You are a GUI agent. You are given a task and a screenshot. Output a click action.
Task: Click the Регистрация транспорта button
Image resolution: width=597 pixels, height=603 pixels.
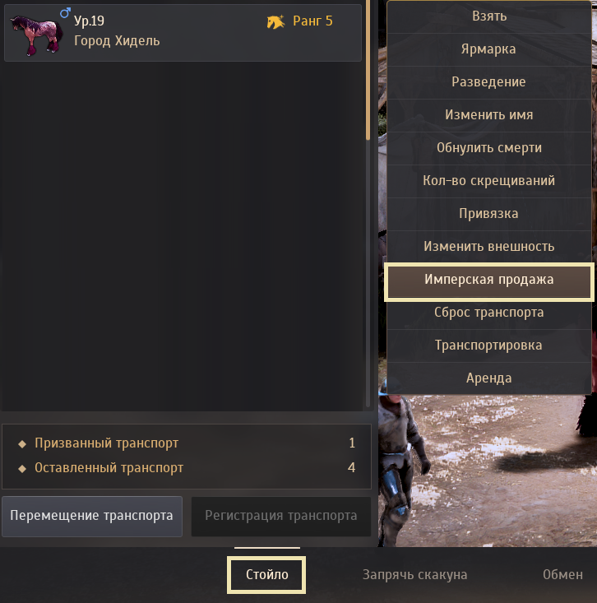[281, 516]
